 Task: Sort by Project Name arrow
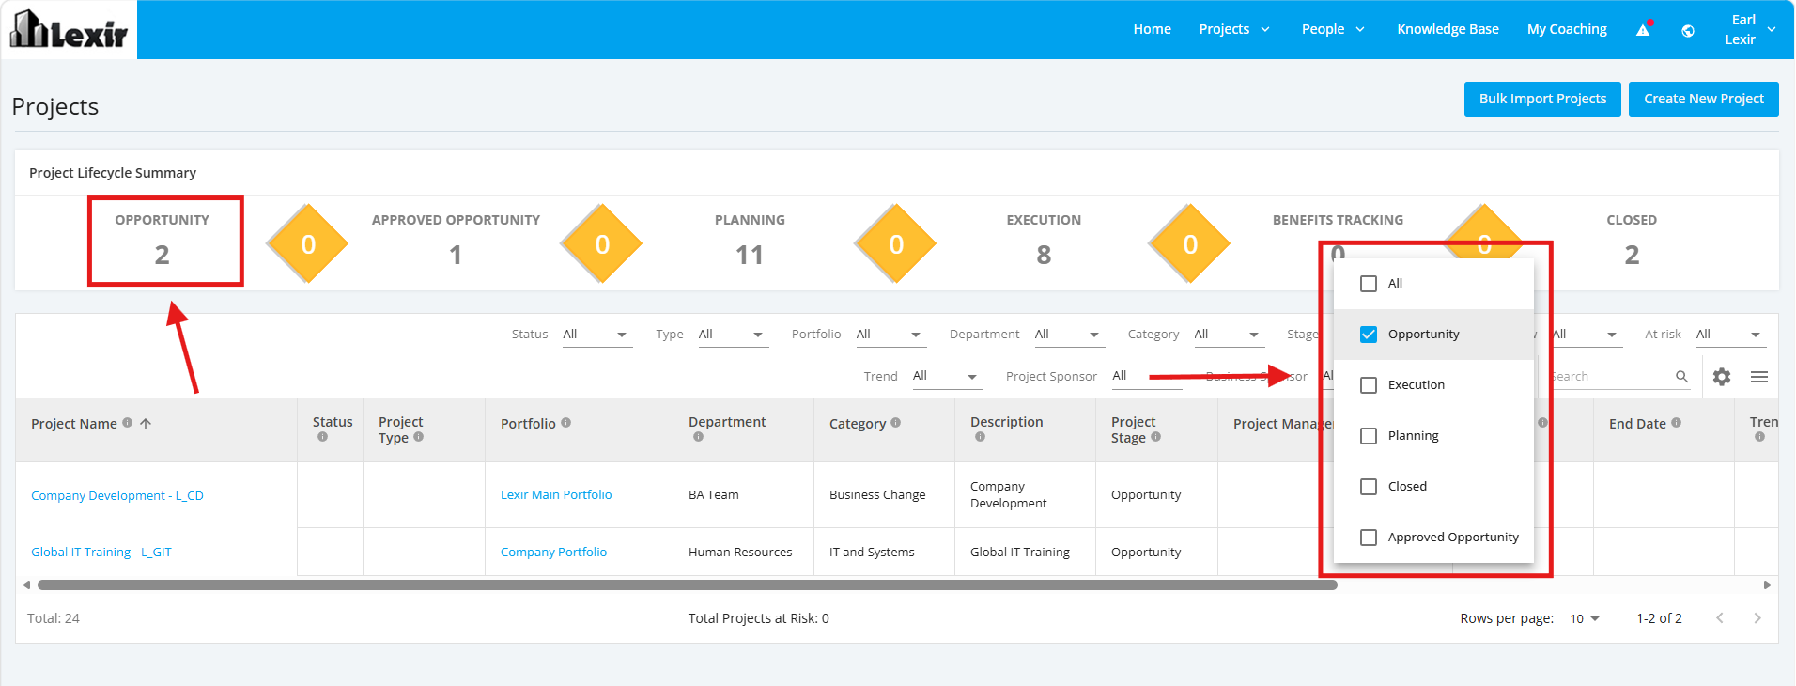[x=146, y=424]
